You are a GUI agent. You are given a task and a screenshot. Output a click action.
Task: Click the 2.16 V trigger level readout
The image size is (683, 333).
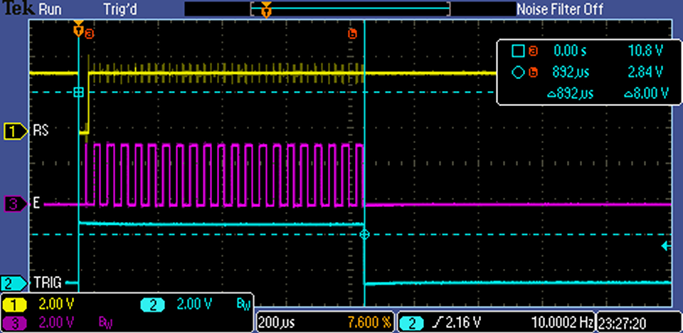pos(454,322)
